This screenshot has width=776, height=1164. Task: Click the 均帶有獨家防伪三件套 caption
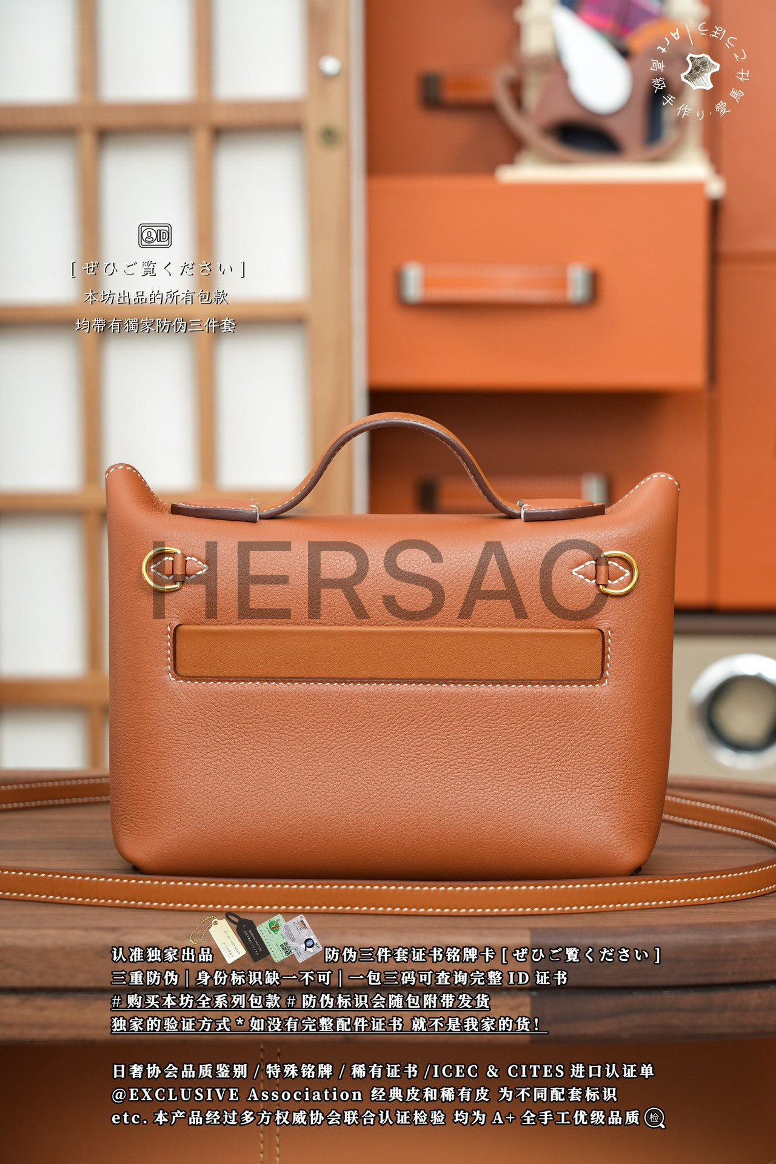point(156,325)
